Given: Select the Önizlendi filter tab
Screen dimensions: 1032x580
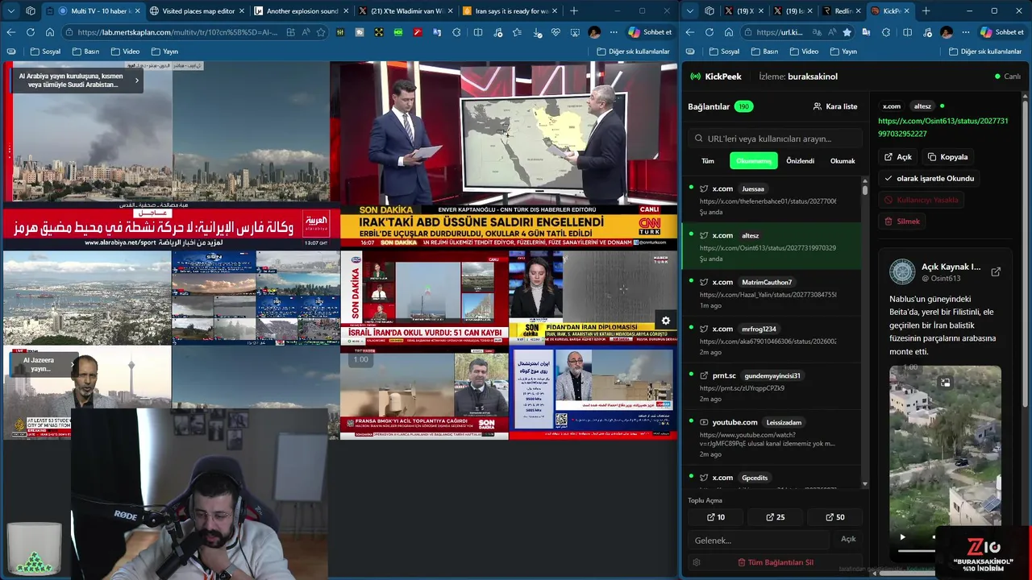Looking at the screenshot, I should [x=801, y=161].
